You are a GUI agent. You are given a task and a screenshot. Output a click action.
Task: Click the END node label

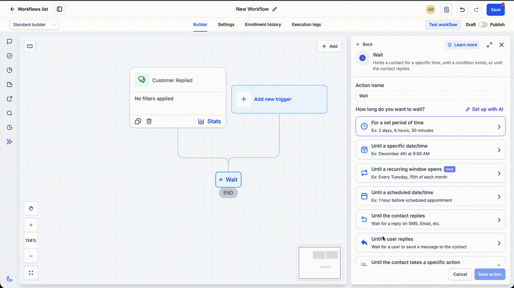(x=229, y=193)
